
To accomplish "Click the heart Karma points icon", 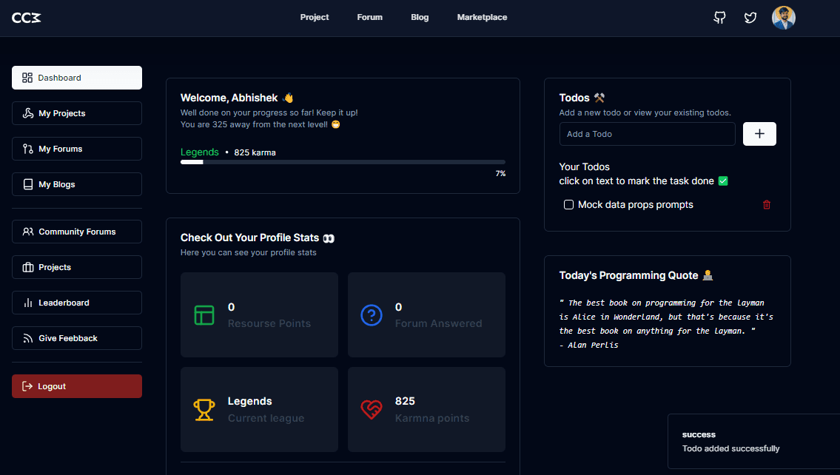I will 372,409.
